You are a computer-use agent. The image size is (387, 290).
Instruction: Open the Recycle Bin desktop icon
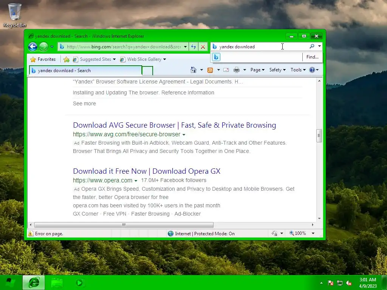click(x=15, y=15)
